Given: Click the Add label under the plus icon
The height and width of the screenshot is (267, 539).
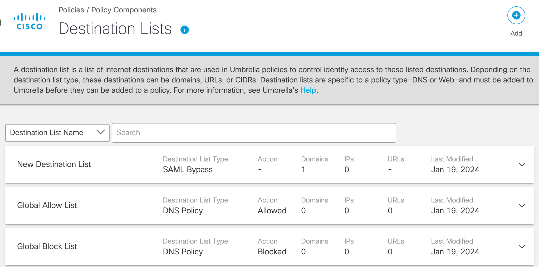Looking at the screenshot, I should pos(516,33).
